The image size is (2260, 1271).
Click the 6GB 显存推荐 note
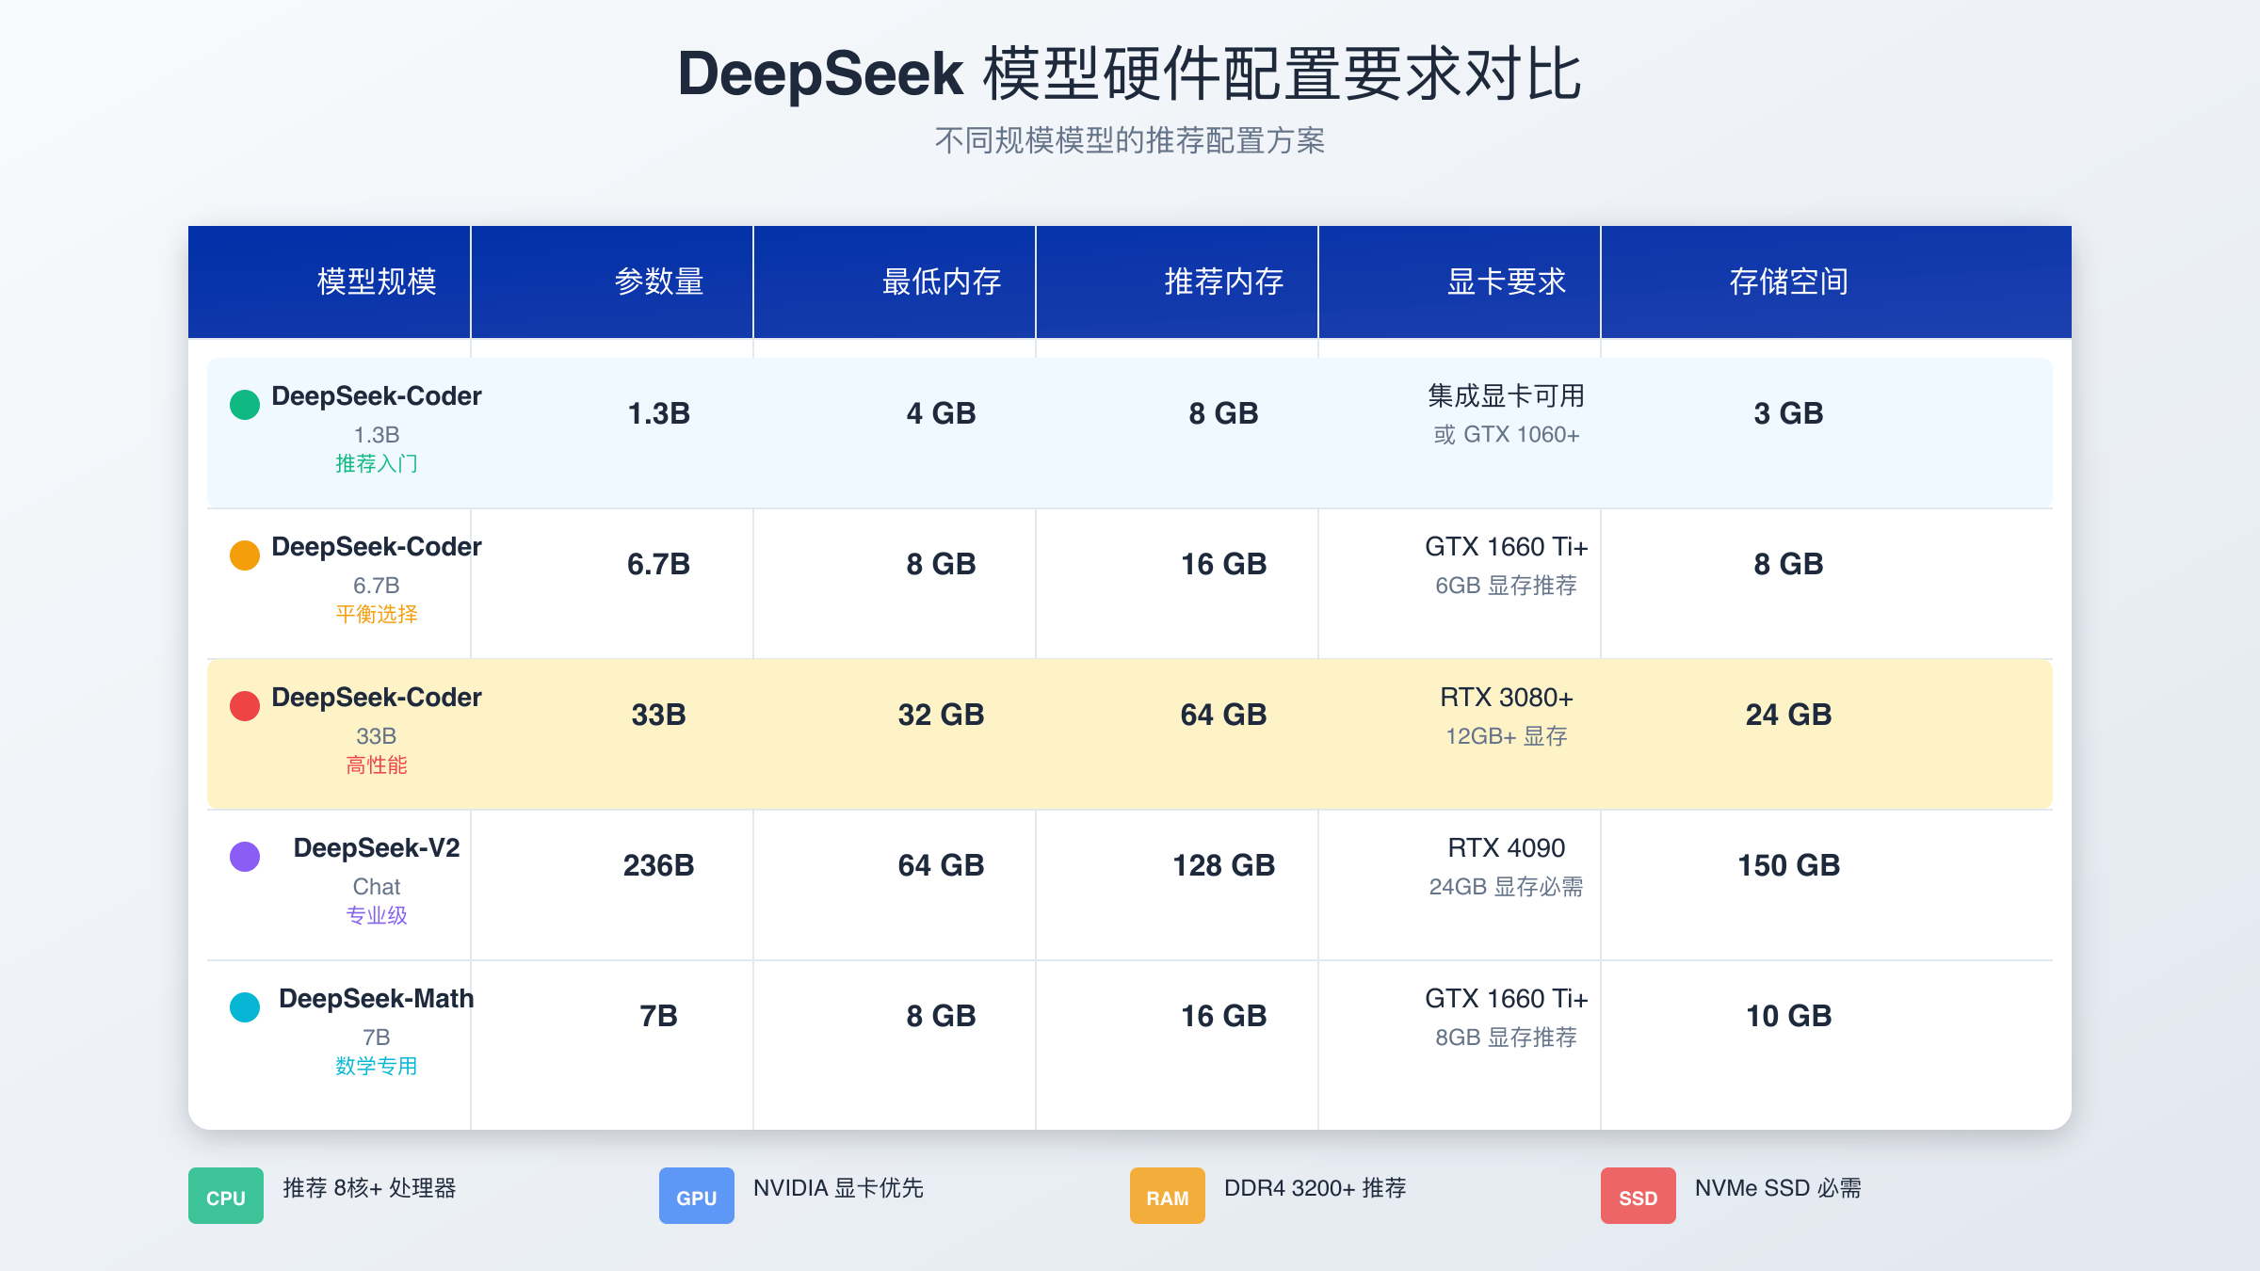point(1507,585)
